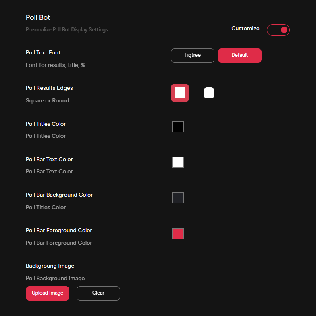This screenshot has height=316, width=316.
Task: Click the Poll Bar Foreground Color setting title
Action: click(59, 230)
